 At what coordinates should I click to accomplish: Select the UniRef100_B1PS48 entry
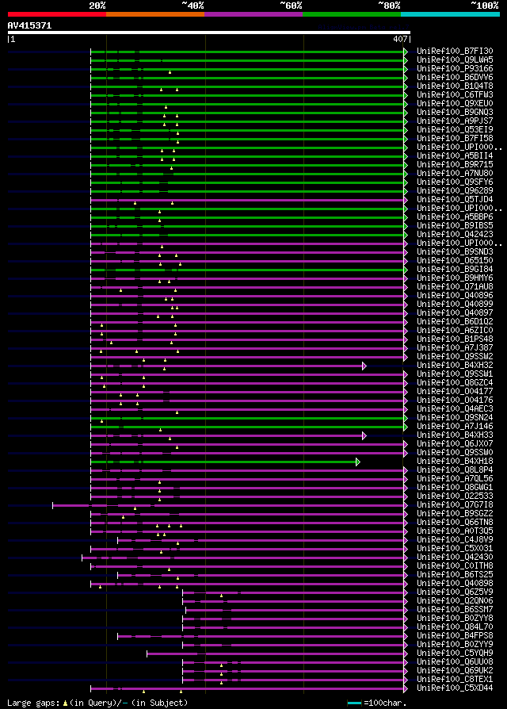point(455,339)
